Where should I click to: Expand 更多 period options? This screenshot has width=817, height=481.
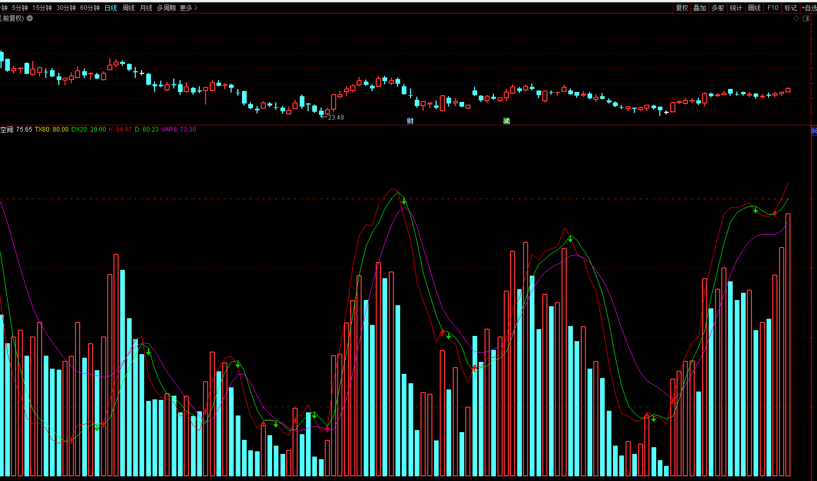188,8
